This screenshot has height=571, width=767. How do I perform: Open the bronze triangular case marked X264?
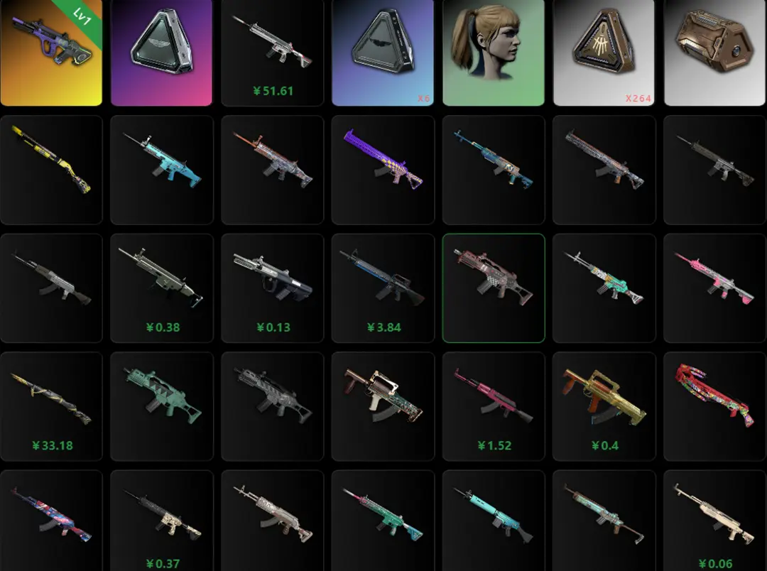[x=604, y=52]
